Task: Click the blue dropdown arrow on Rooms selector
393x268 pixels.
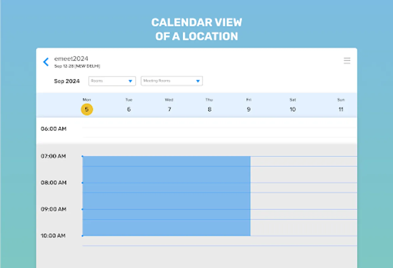Action: 130,81
